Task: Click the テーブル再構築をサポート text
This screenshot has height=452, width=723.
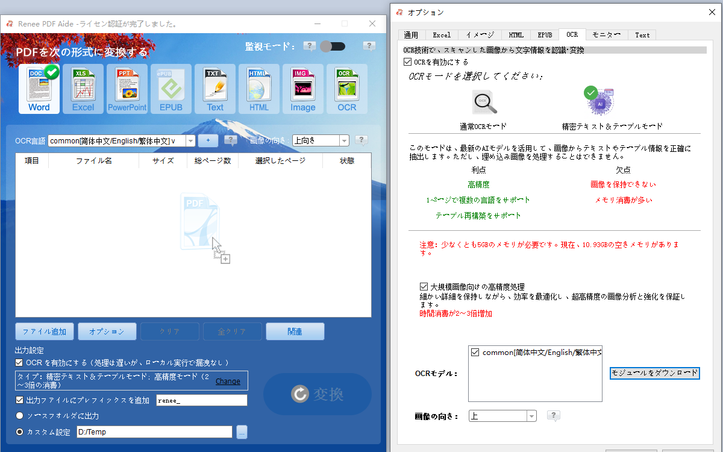Action: coord(478,216)
